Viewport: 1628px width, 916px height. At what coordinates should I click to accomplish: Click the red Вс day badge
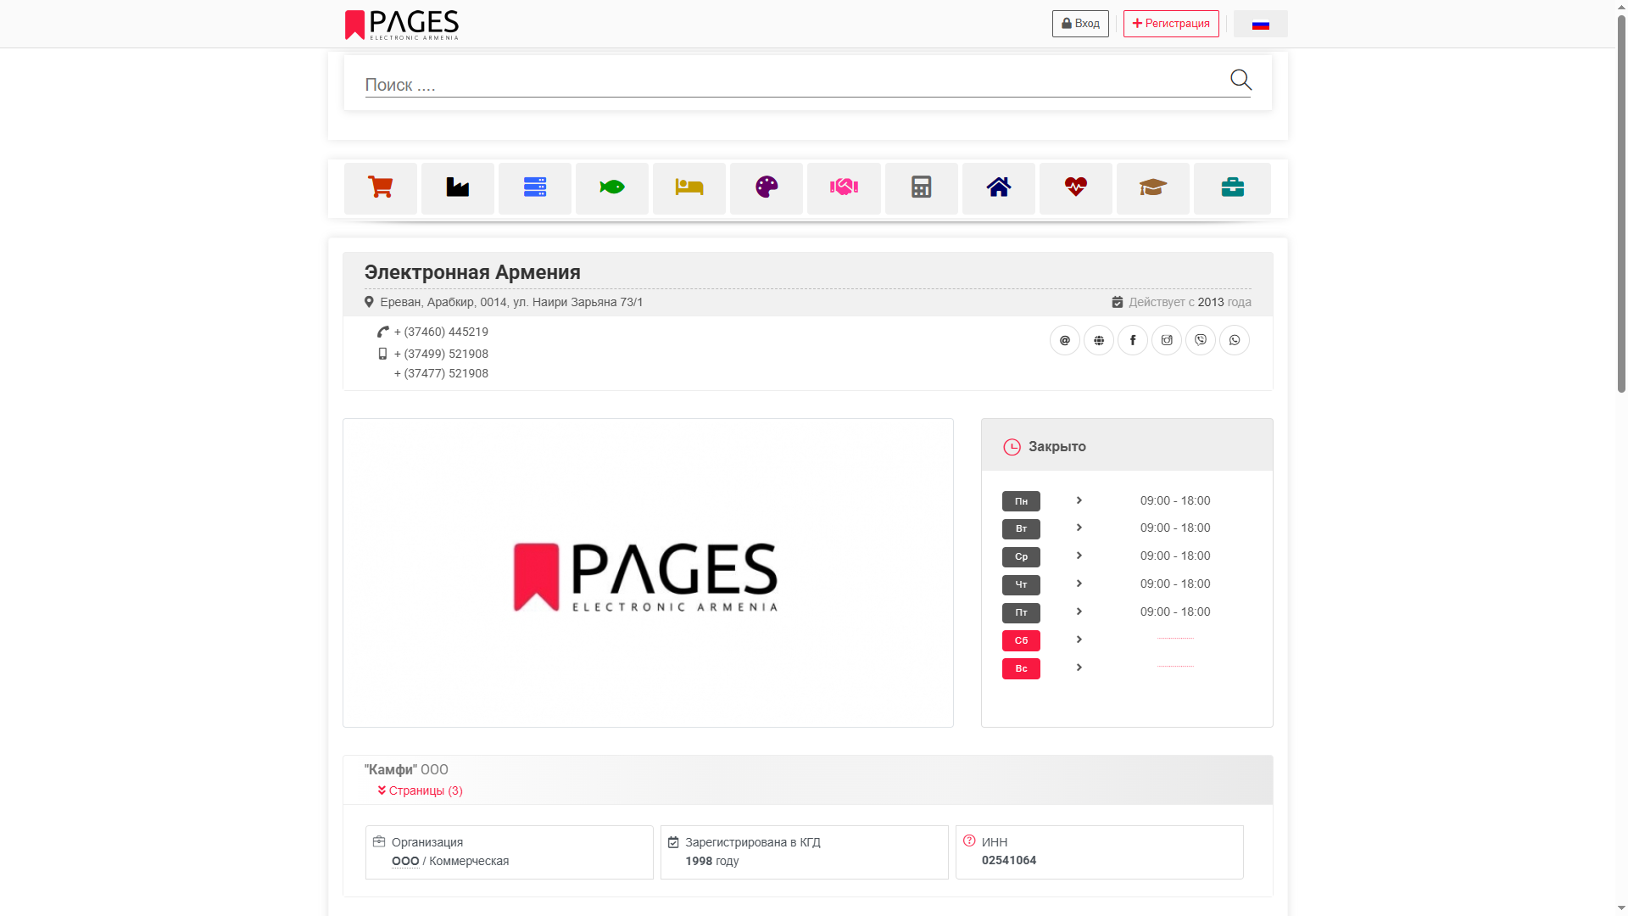[1021, 669]
